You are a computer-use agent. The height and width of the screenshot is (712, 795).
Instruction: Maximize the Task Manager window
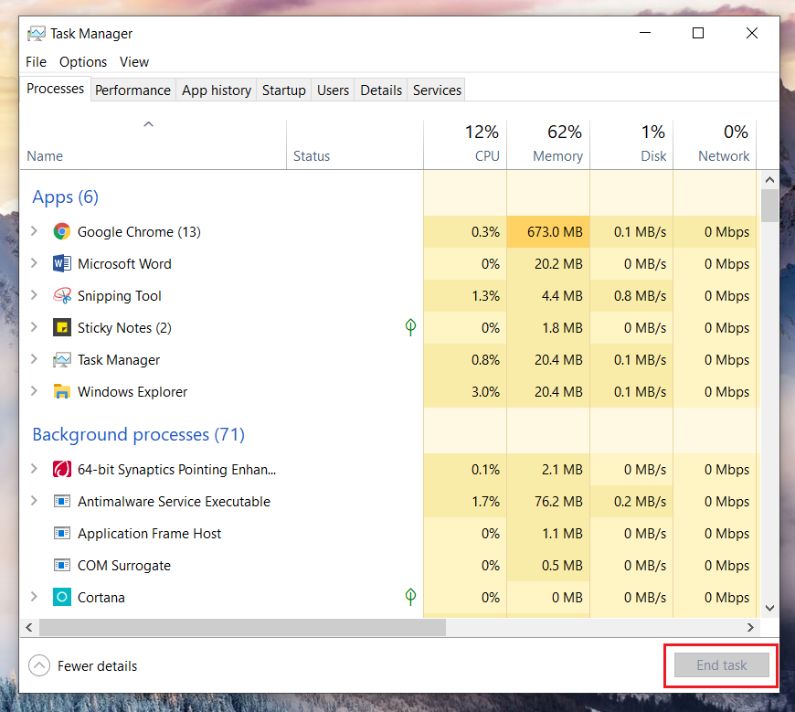[x=698, y=33]
